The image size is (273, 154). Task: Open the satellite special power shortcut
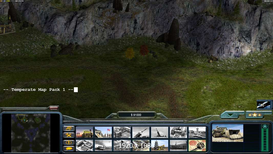(x=264, y=105)
